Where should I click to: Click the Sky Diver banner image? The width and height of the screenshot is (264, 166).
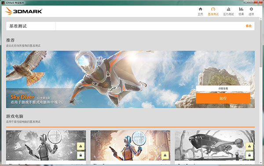click(130, 79)
